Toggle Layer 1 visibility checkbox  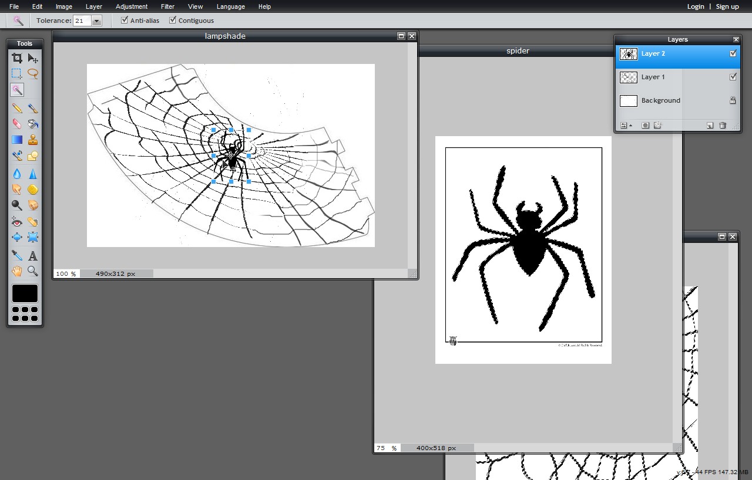point(733,77)
